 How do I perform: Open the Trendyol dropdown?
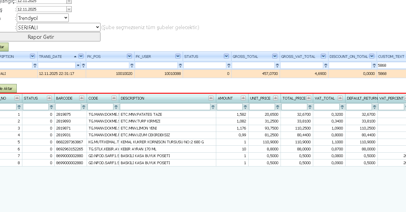(43, 18)
